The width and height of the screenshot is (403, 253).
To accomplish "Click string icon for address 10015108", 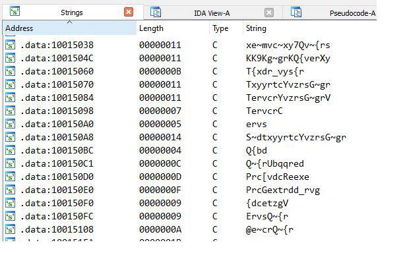I will tap(10, 229).
